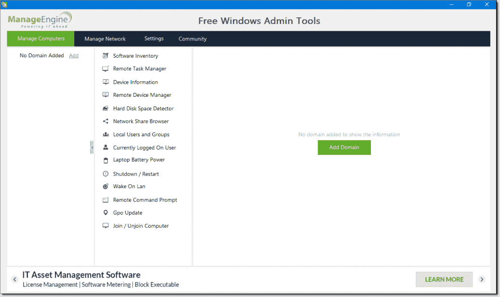Go to previous banner with left arrow
This screenshot has height=297, width=500.
pyautogui.click(x=14, y=280)
